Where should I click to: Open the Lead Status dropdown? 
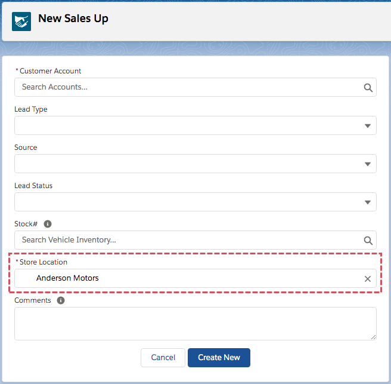195,202
